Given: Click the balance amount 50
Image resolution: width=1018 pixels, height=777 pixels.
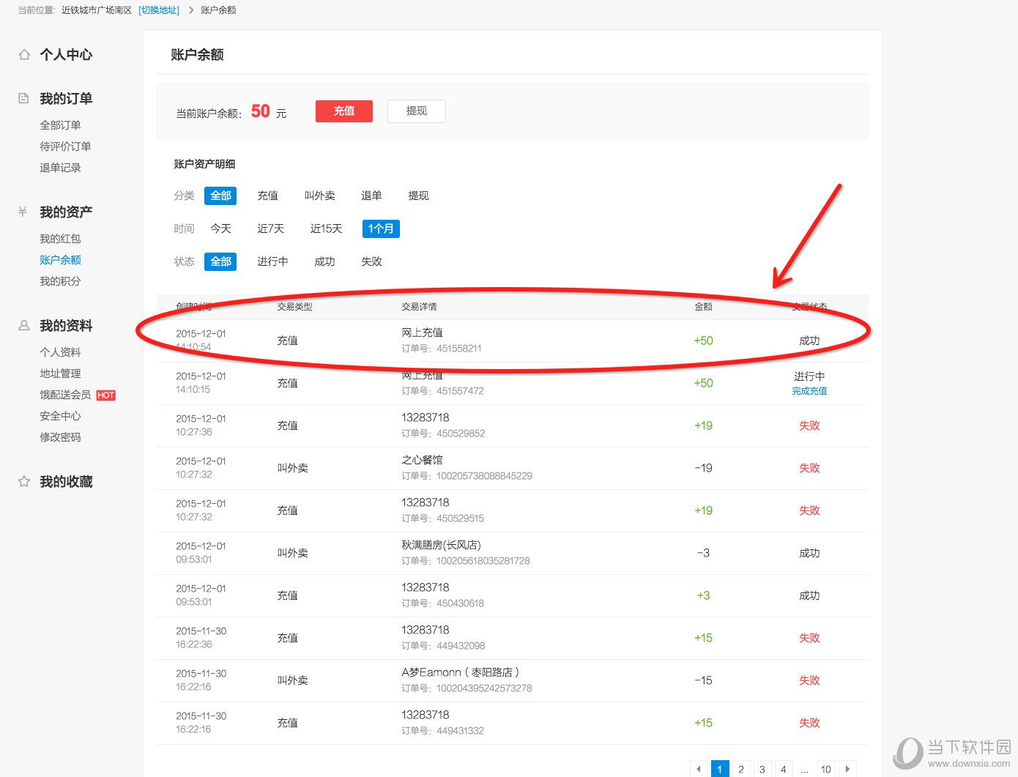Looking at the screenshot, I should (x=260, y=111).
